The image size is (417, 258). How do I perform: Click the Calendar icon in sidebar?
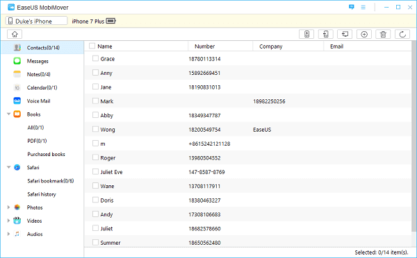click(x=17, y=87)
